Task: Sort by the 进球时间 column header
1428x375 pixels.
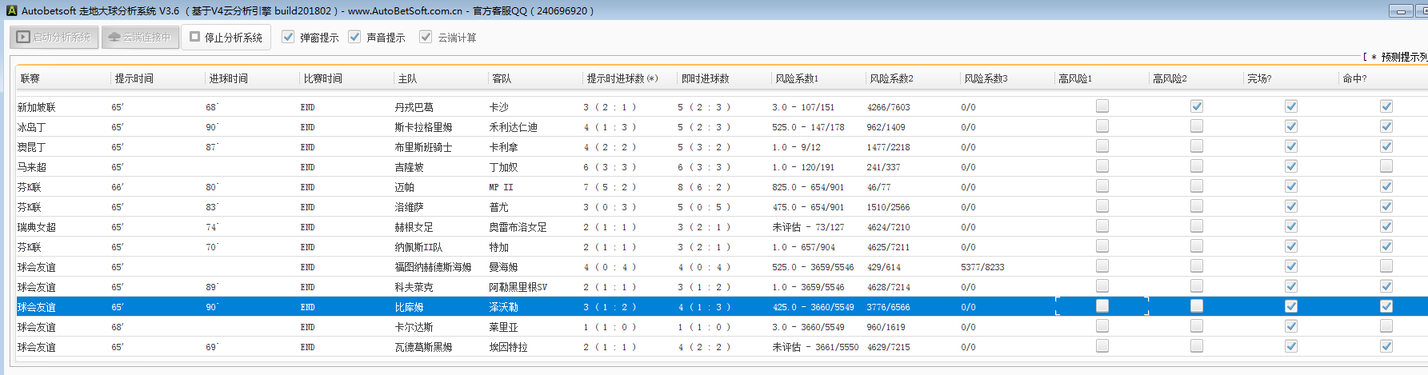Action: (x=228, y=78)
